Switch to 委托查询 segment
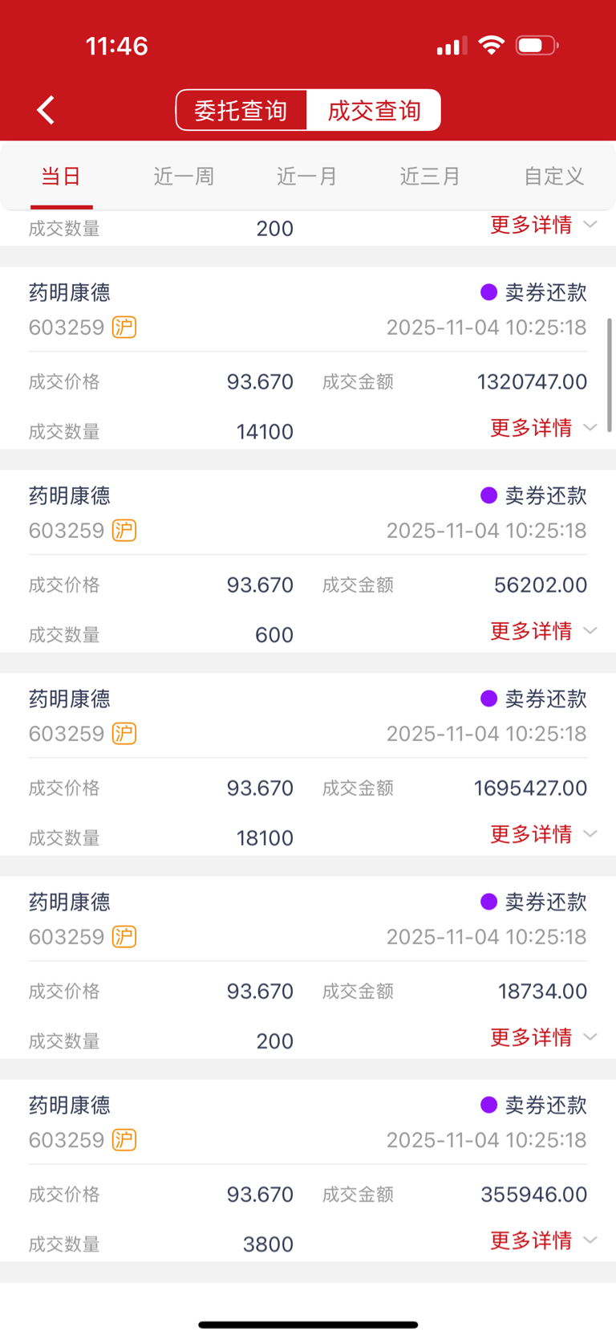The image size is (616, 1340). [x=241, y=110]
